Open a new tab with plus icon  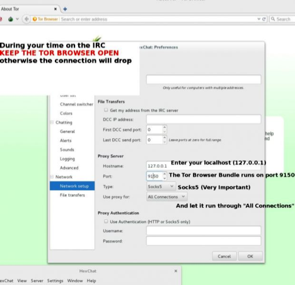65,9
